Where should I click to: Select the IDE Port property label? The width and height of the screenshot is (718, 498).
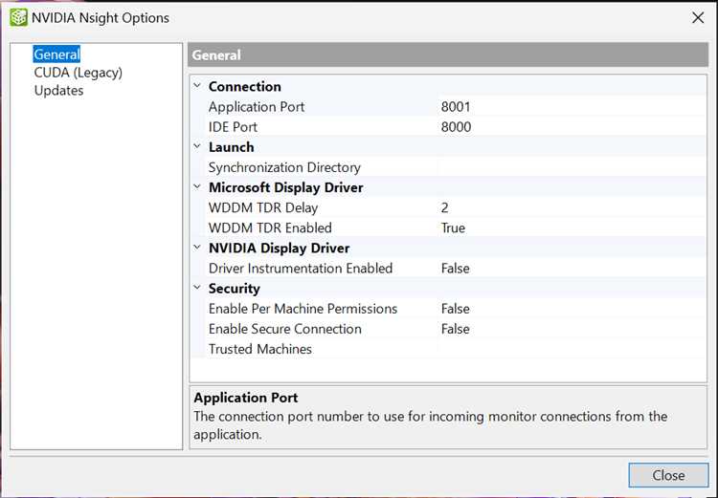(x=233, y=127)
